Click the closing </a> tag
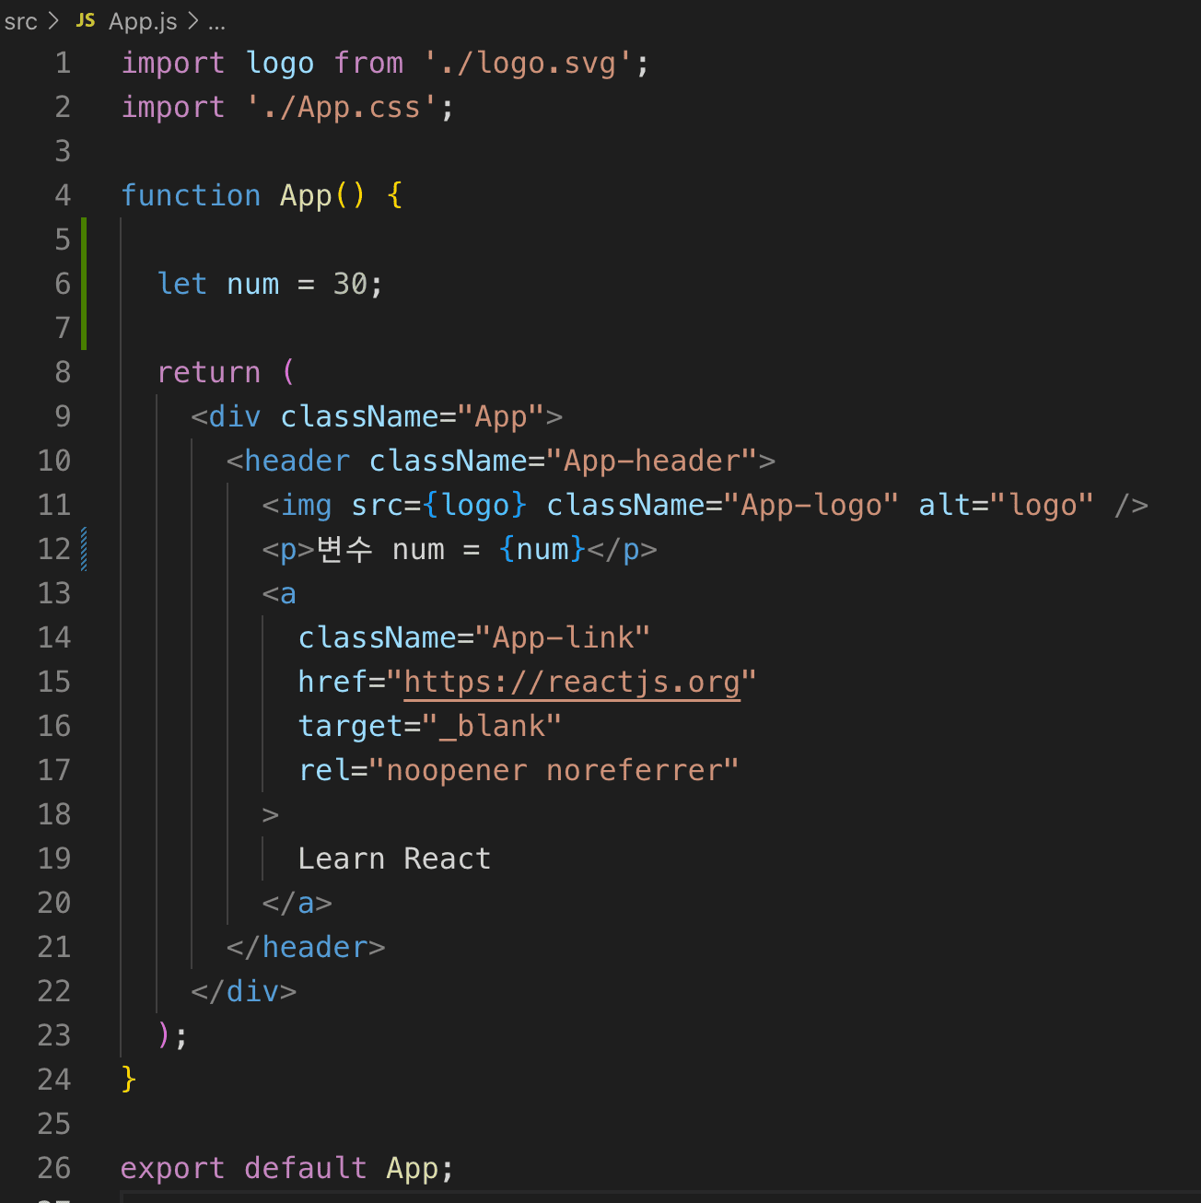This screenshot has width=1201, height=1203. pos(297,903)
